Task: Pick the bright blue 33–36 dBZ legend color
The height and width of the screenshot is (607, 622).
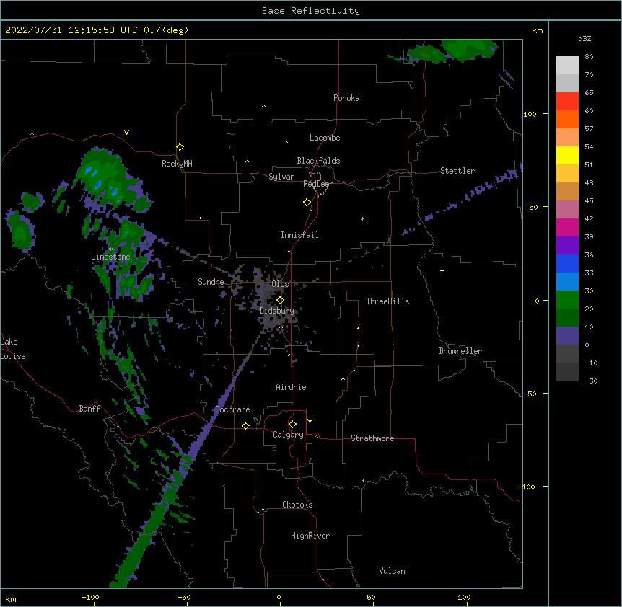Action: tap(567, 263)
